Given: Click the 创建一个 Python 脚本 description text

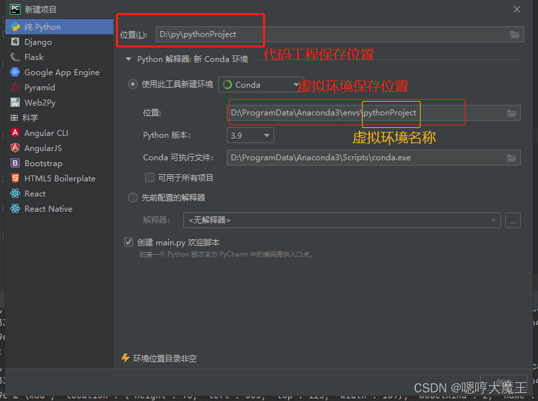Looking at the screenshot, I should coord(225,255).
